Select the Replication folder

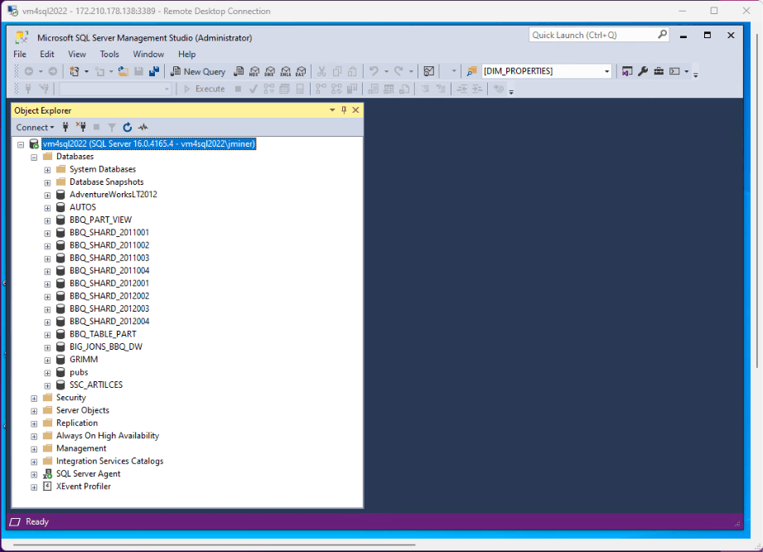tap(77, 423)
